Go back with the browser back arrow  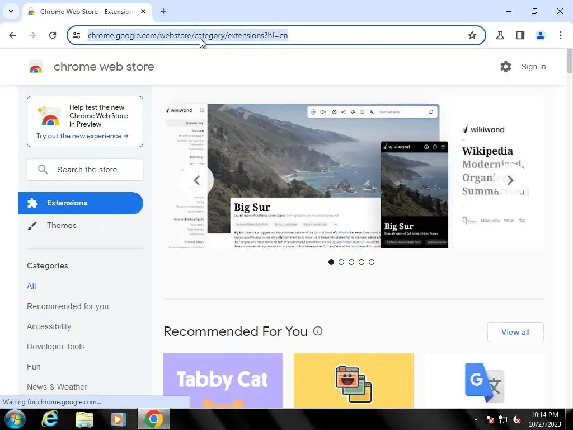click(12, 35)
